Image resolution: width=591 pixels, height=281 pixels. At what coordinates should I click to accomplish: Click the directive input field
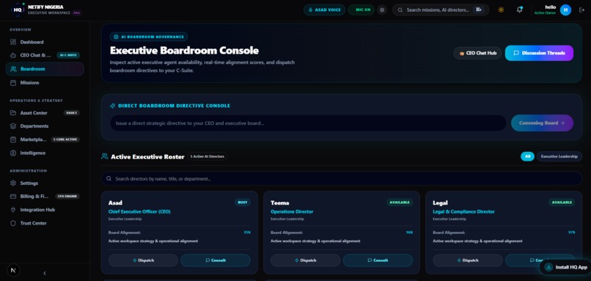click(308, 123)
